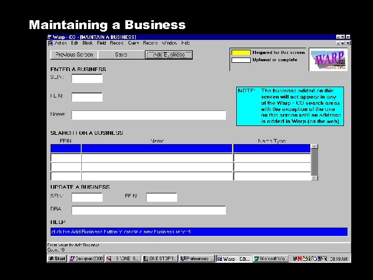This screenshot has height=280, width=373.
Task: Click the SEIN field under Enter a Business
Action: (87, 78)
